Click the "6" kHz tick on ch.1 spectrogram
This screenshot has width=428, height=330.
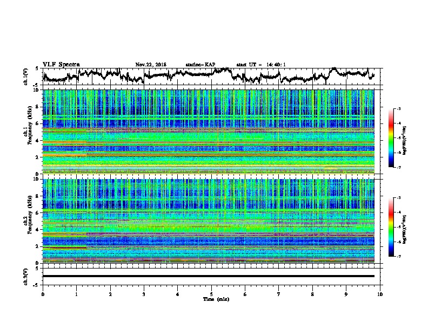pos(38,124)
